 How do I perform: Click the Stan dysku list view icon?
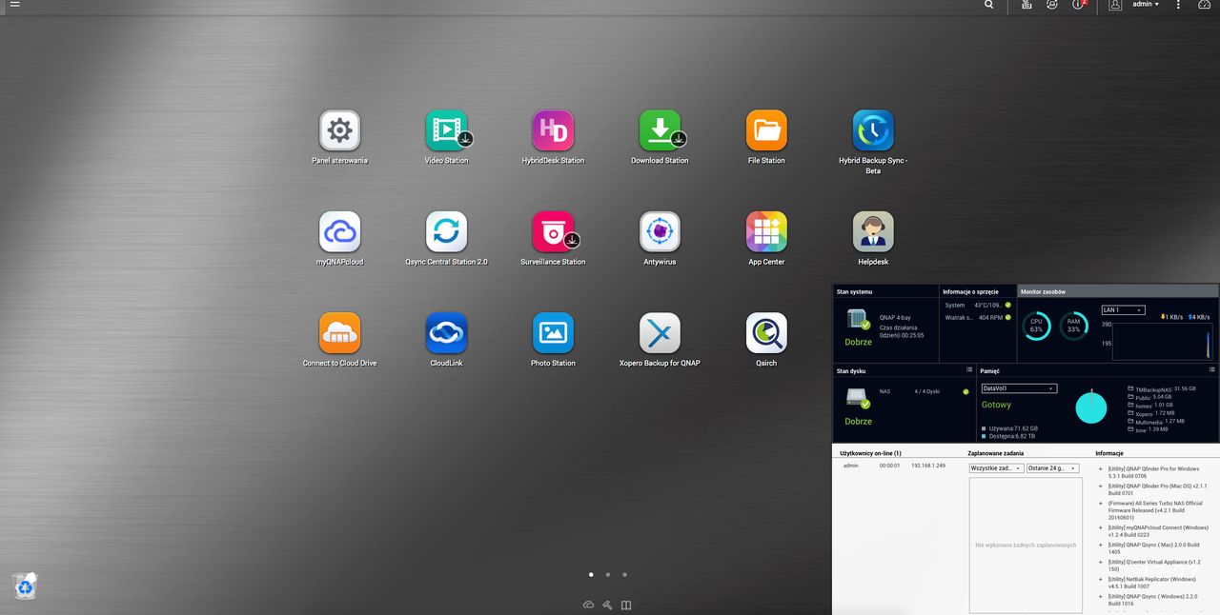pyautogui.click(x=969, y=369)
